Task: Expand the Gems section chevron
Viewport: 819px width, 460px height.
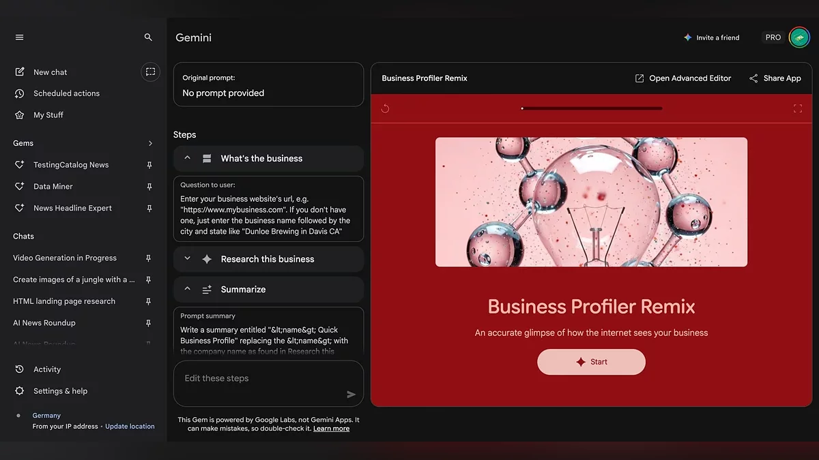Action: 150,143
